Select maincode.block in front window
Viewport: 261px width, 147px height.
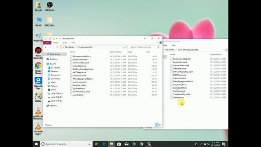click(80, 76)
